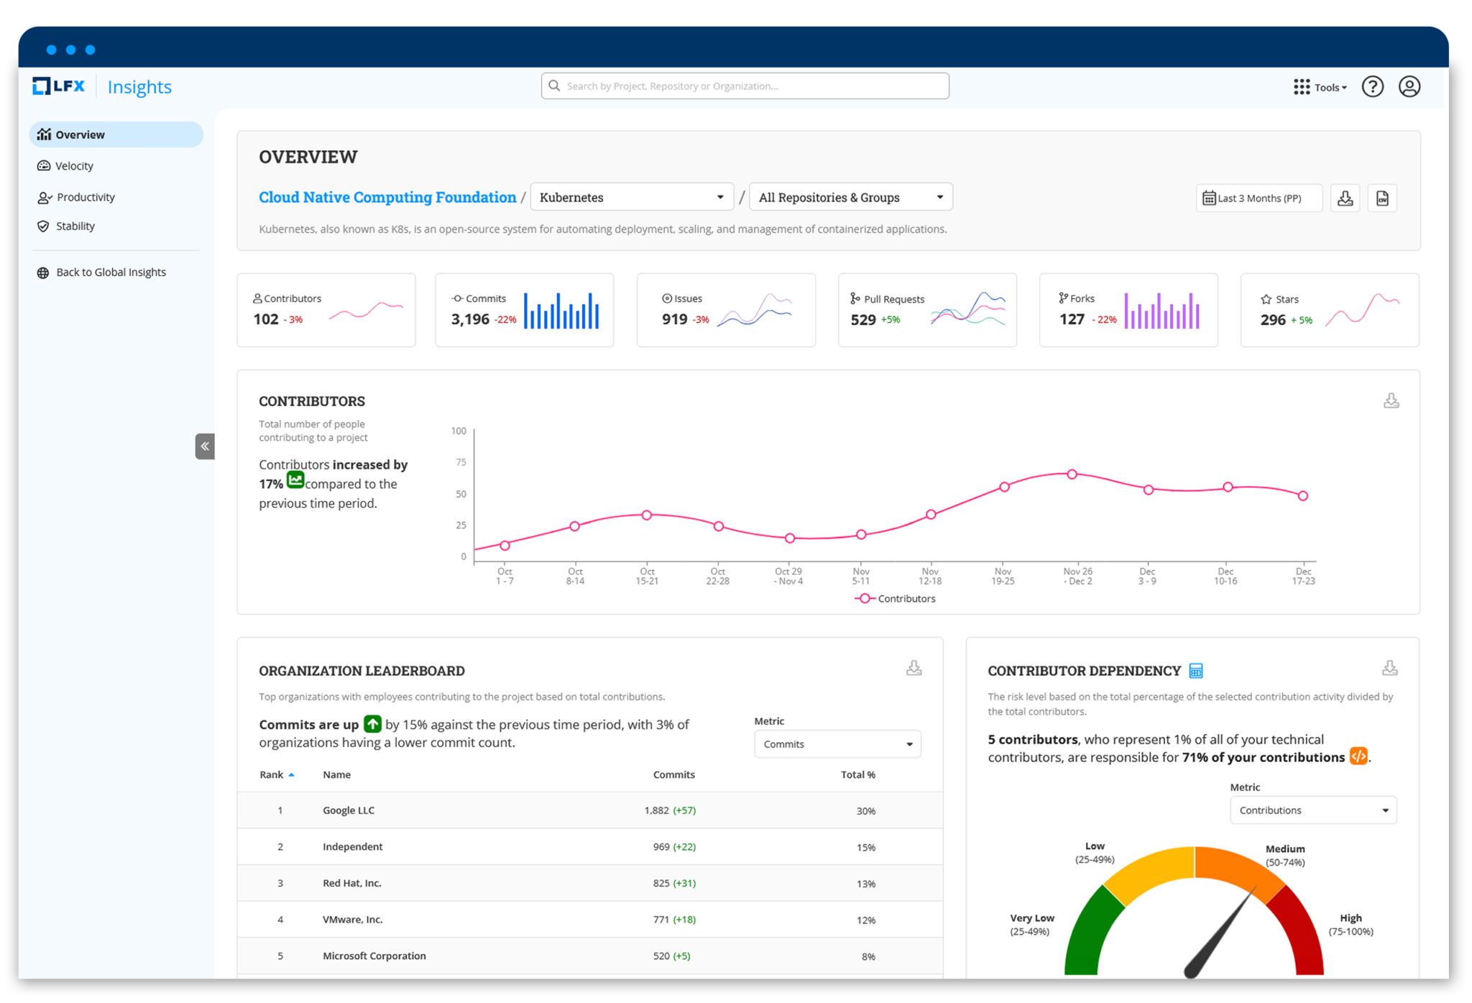Screen dimensions: 1472x1003
Task: Click the LFX logo
Action: click(x=57, y=86)
